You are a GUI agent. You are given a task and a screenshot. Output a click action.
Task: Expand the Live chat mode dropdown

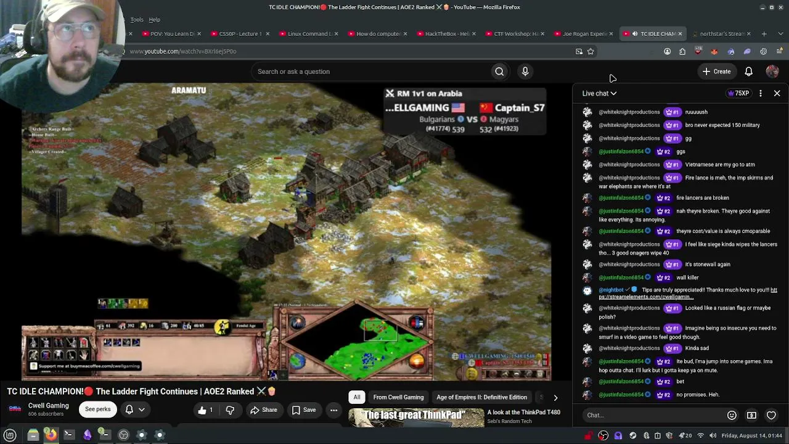pyautogui.click(x=600, y=93)
